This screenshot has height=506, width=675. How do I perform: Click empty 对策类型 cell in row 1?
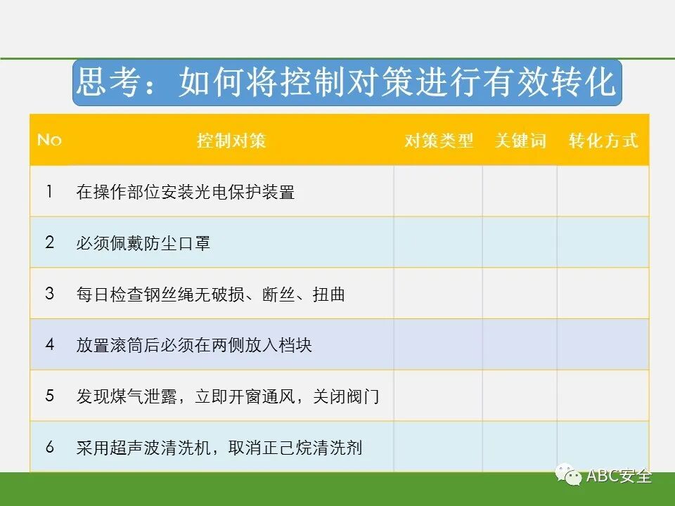[x=438, y=191]
